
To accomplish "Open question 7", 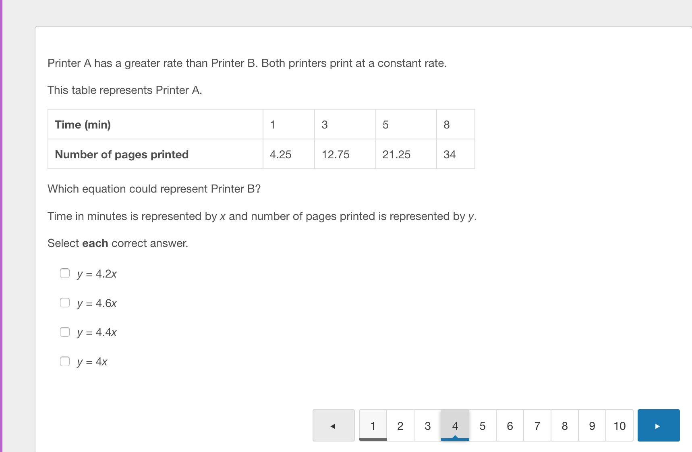I will coord(537,426).
